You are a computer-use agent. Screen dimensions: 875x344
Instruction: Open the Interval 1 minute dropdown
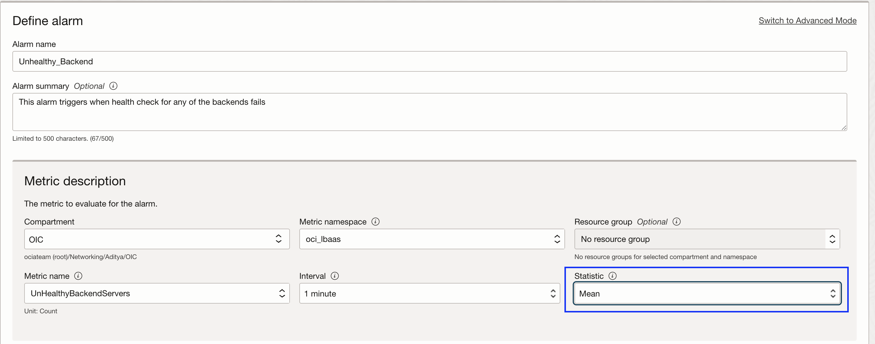pos(425,293)
